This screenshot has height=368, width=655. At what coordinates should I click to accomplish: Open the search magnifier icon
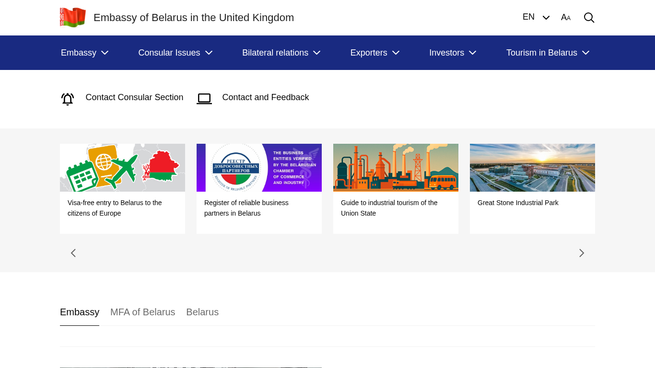(x=589, y=18)
